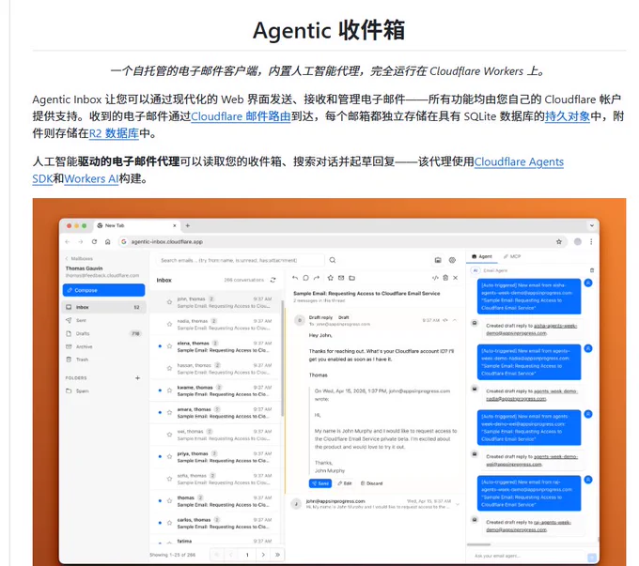The width and height of the screenshot is (639, 566).
Task: Click the agent message send button
Action: [592, 558]
